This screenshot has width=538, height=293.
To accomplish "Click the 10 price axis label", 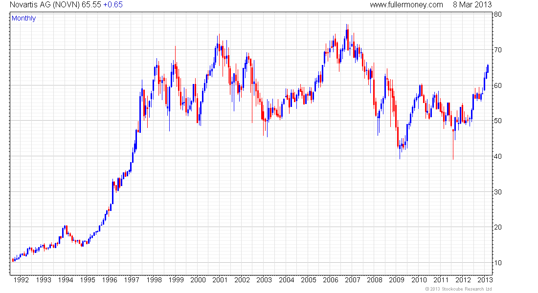I will coord(498,263).
